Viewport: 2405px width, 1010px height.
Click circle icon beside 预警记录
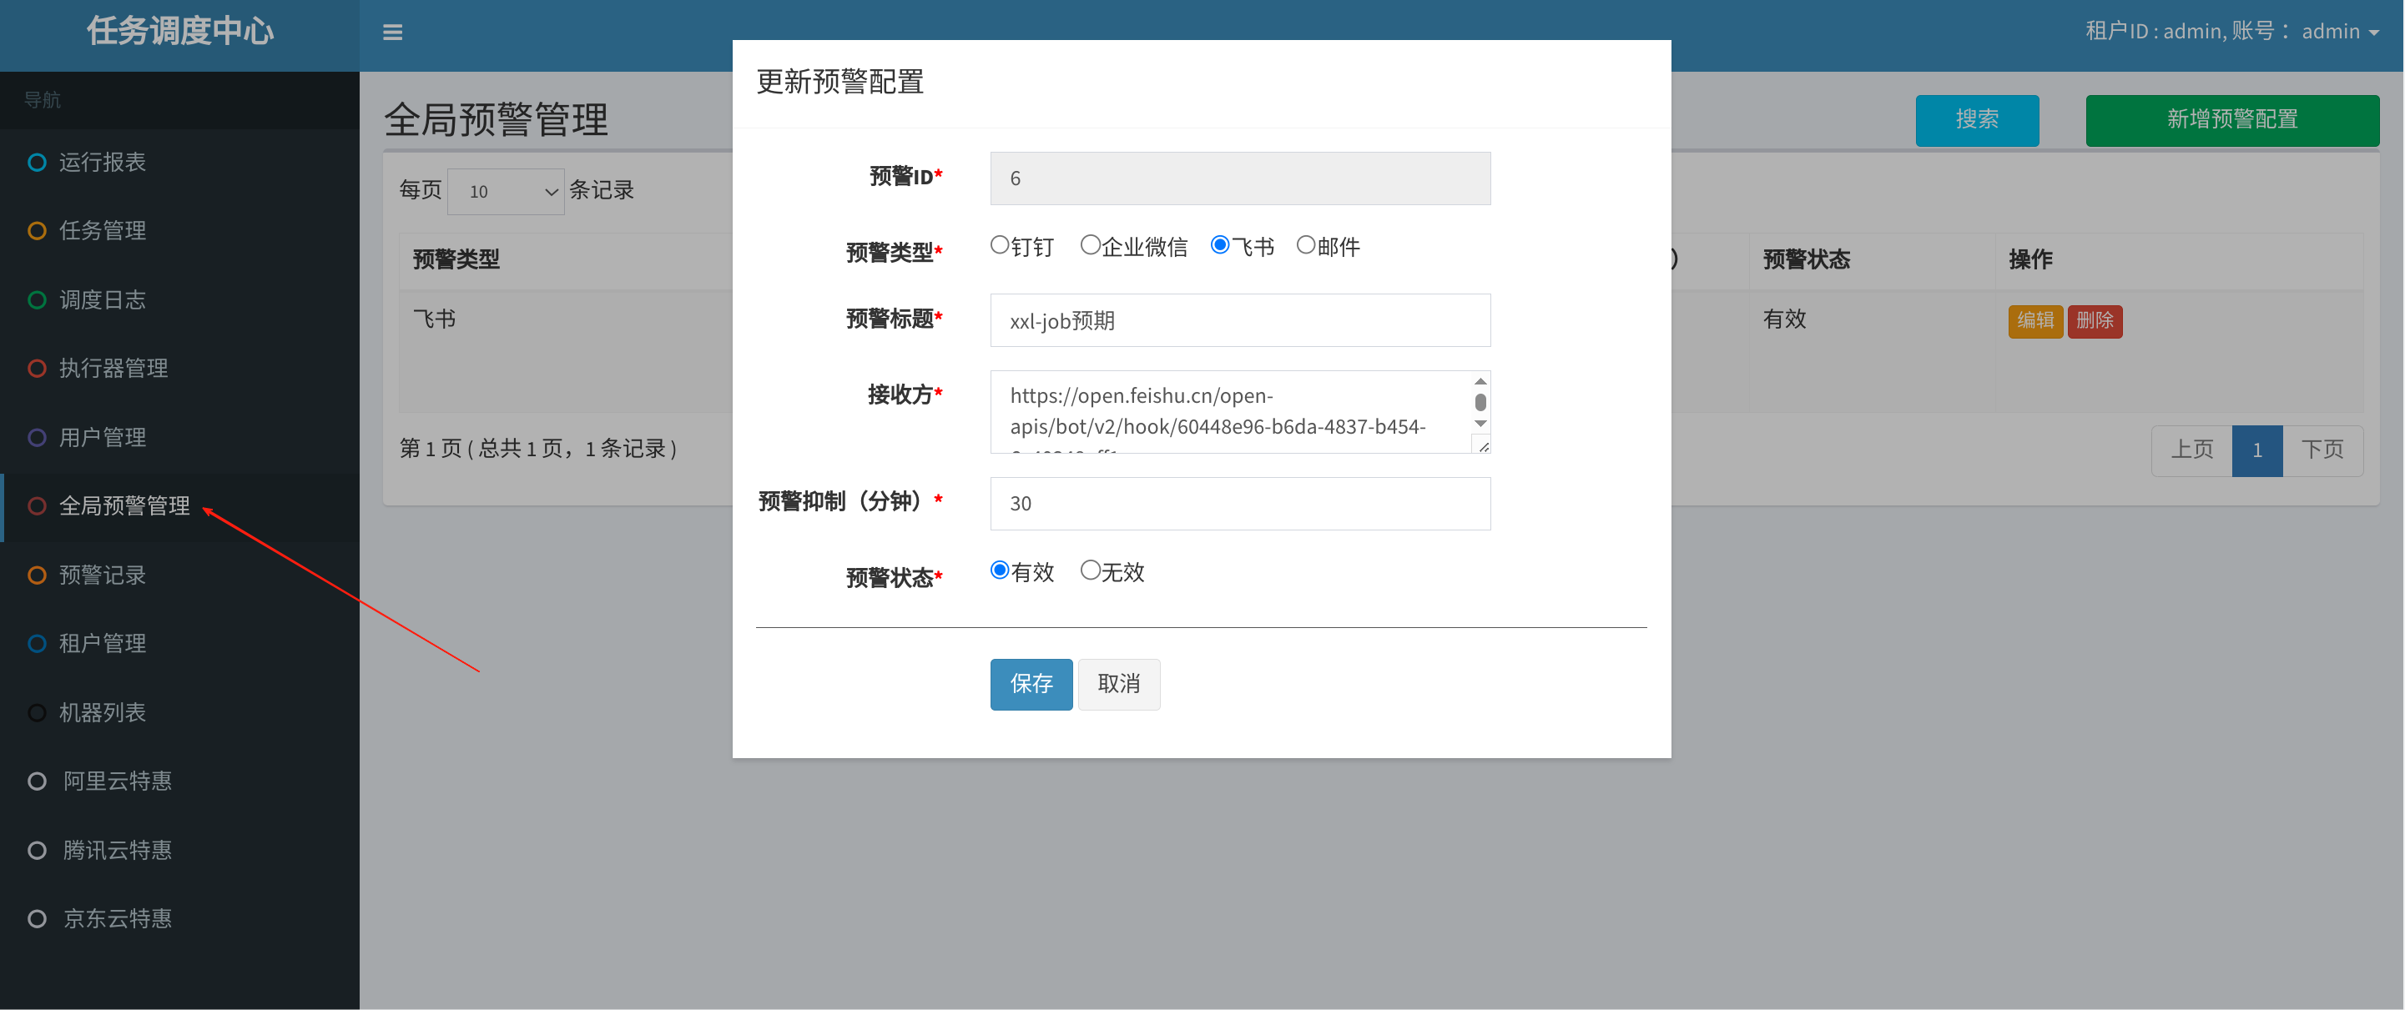tap(37, 575)
